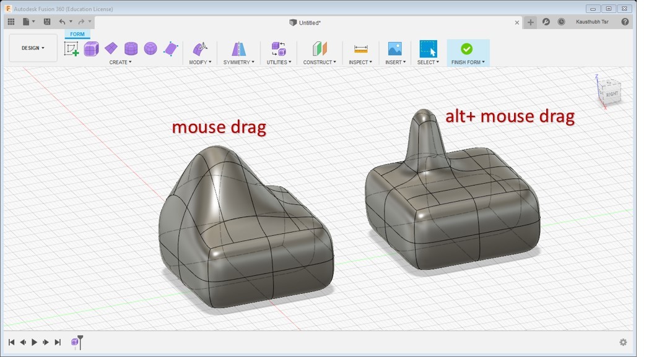Select the Box form tool
This screenshot has width=654, height=357.
(91, 49)
